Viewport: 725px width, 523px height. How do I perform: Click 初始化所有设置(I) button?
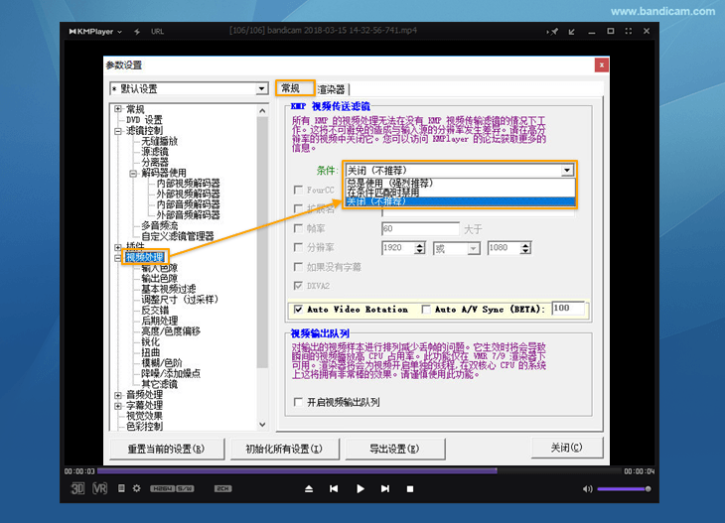(284, 449)
